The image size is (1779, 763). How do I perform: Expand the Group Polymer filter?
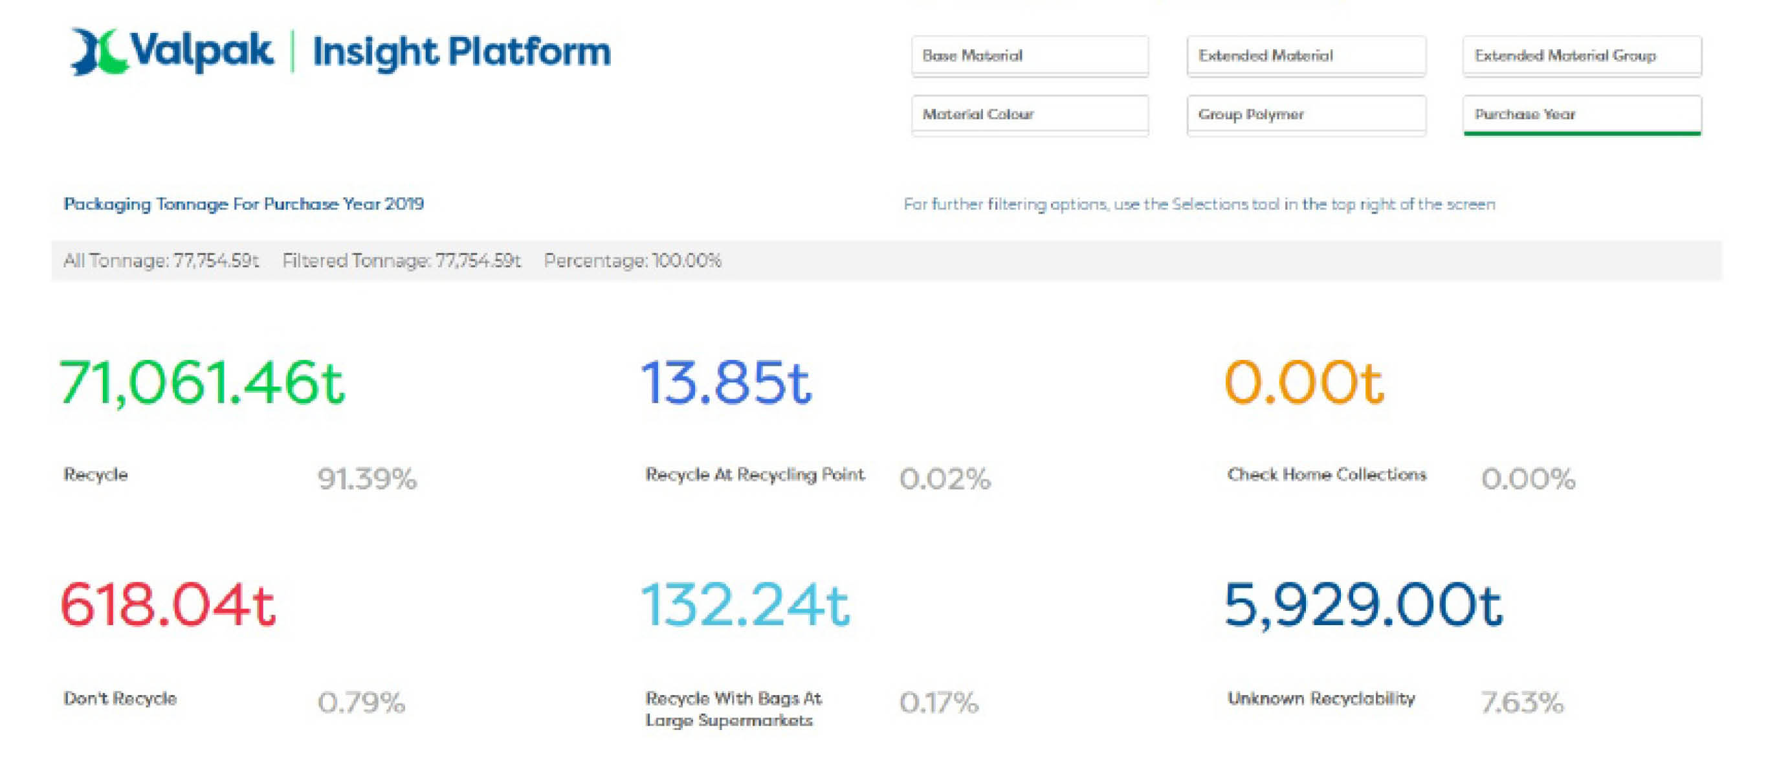pos(1305,114)
